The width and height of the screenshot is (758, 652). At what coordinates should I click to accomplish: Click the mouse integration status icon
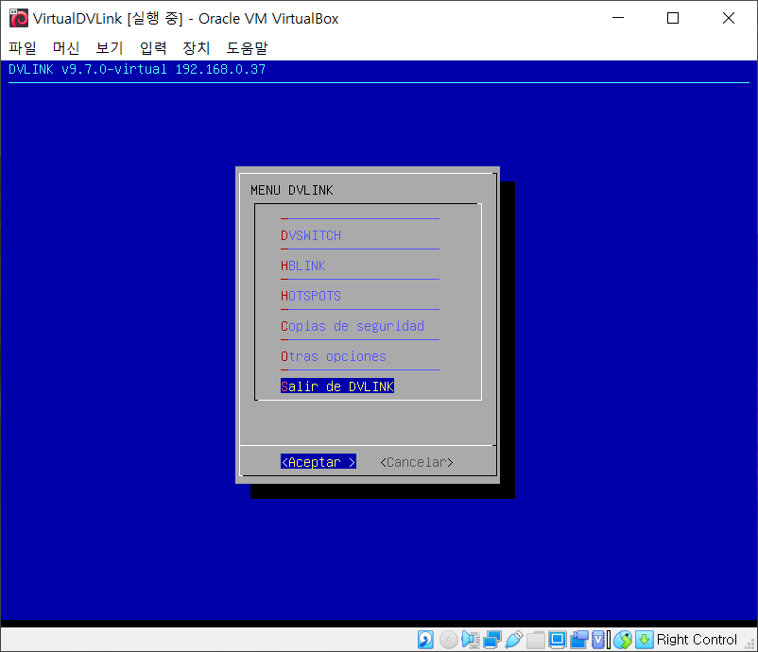click(623, 640)
